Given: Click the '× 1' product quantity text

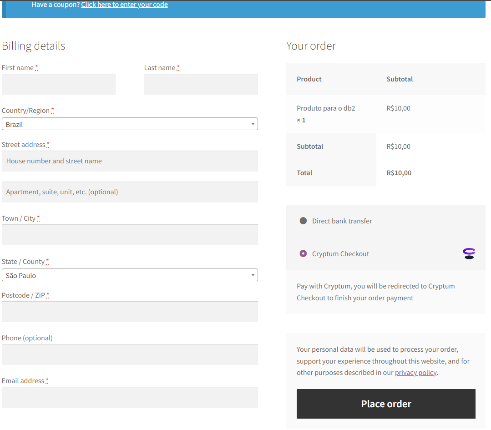Looking at the screenshot, I should 301,120.
